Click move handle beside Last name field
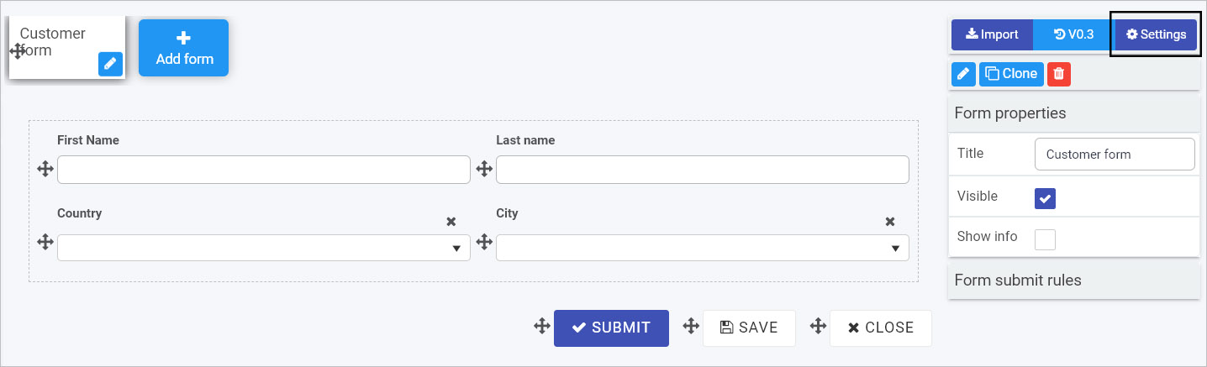The image size is (1207, 367). tap(484, 170)
